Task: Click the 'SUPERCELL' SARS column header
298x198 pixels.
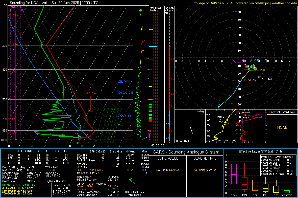Action: point(168,158)
